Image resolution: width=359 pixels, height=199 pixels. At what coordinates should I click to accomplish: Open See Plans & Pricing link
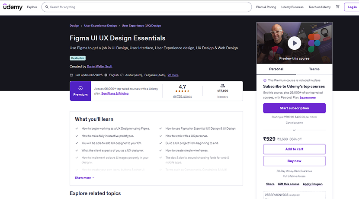pyautogui.click(x=115, y=93)
